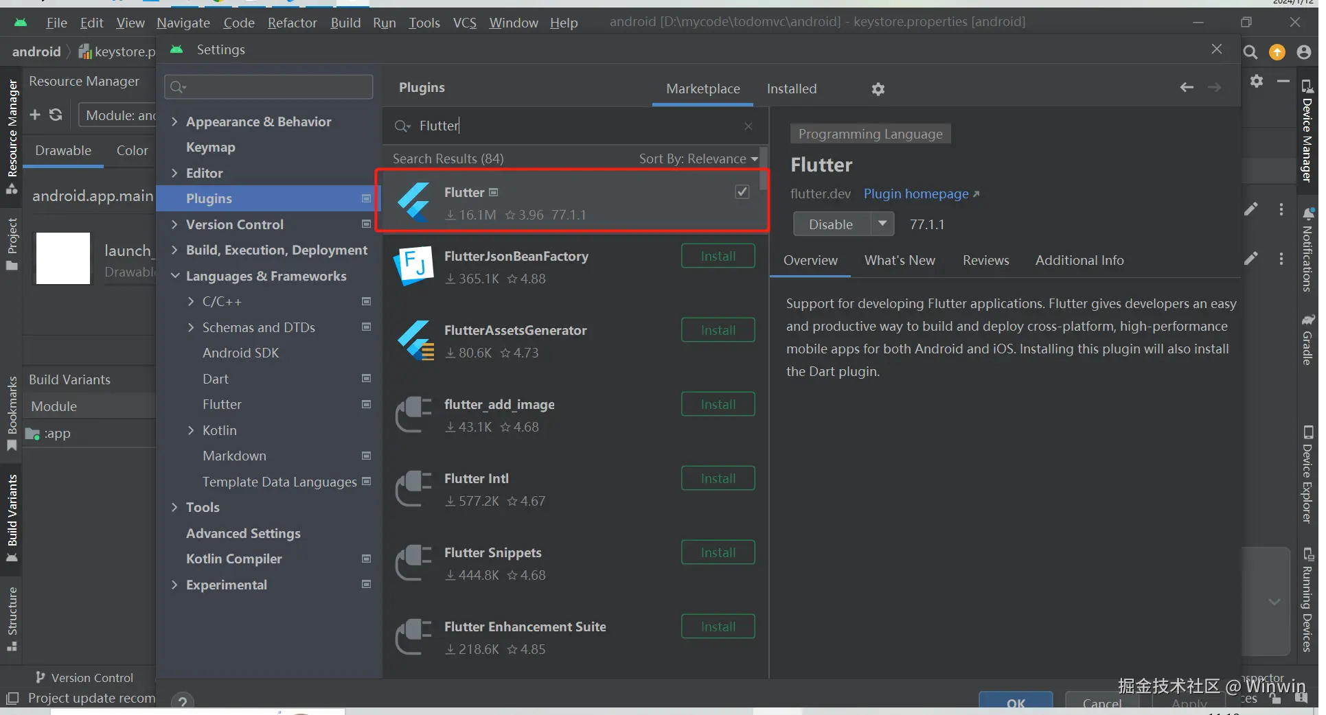The width and height of the screenshot is (1326, 715).
Task: Open the What's New tab
Action: pyautogui.click(x=900, y=261)
